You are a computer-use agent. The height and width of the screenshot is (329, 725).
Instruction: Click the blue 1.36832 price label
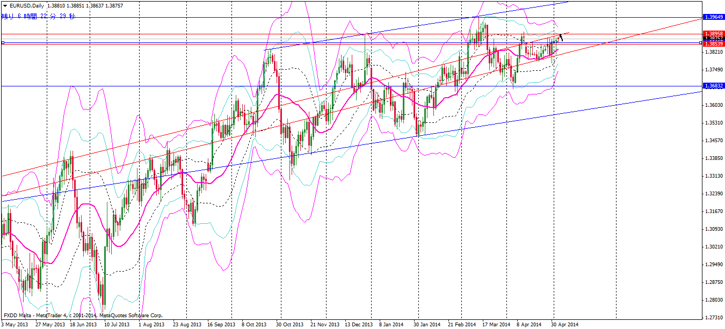[x=714, y=86]
